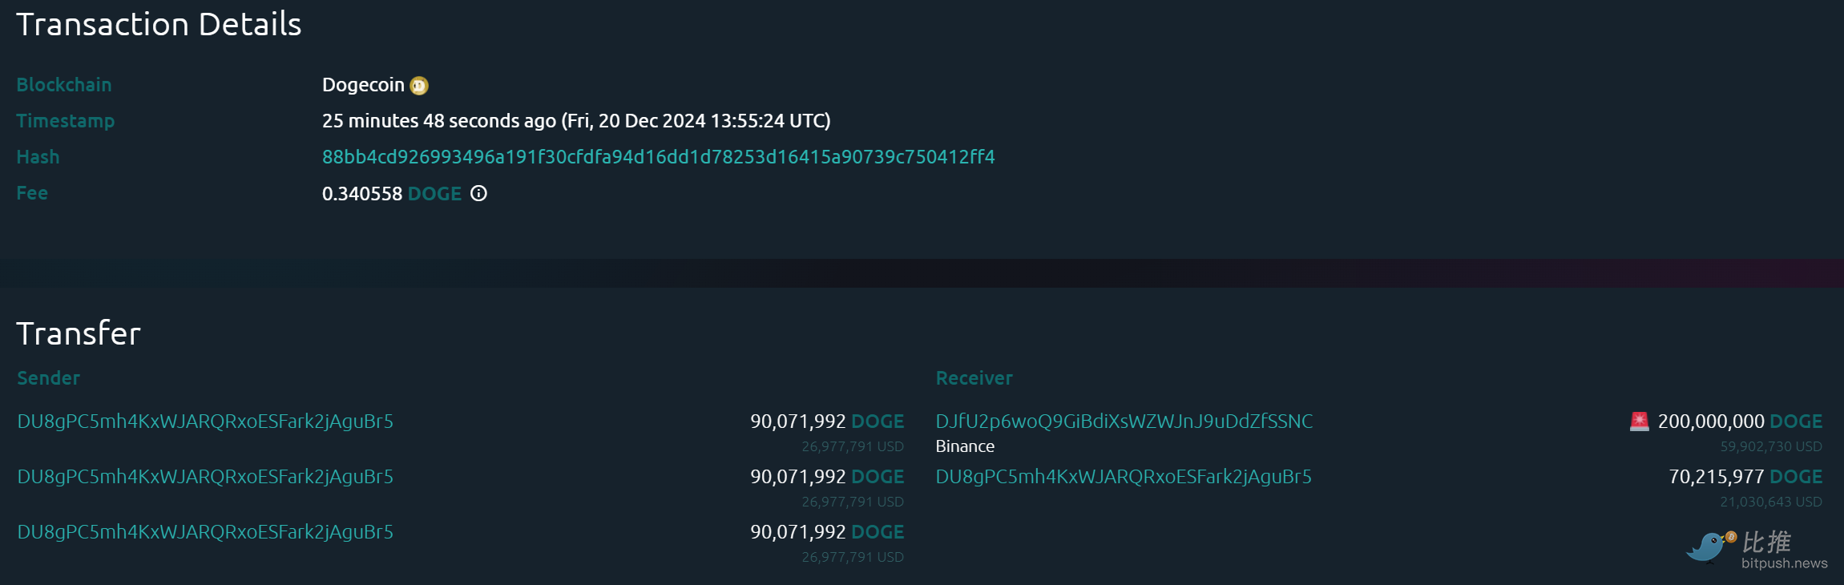Viewport: 1844px width, 585px height.
Task: Open the third sender address link
Action: [205, 532]
